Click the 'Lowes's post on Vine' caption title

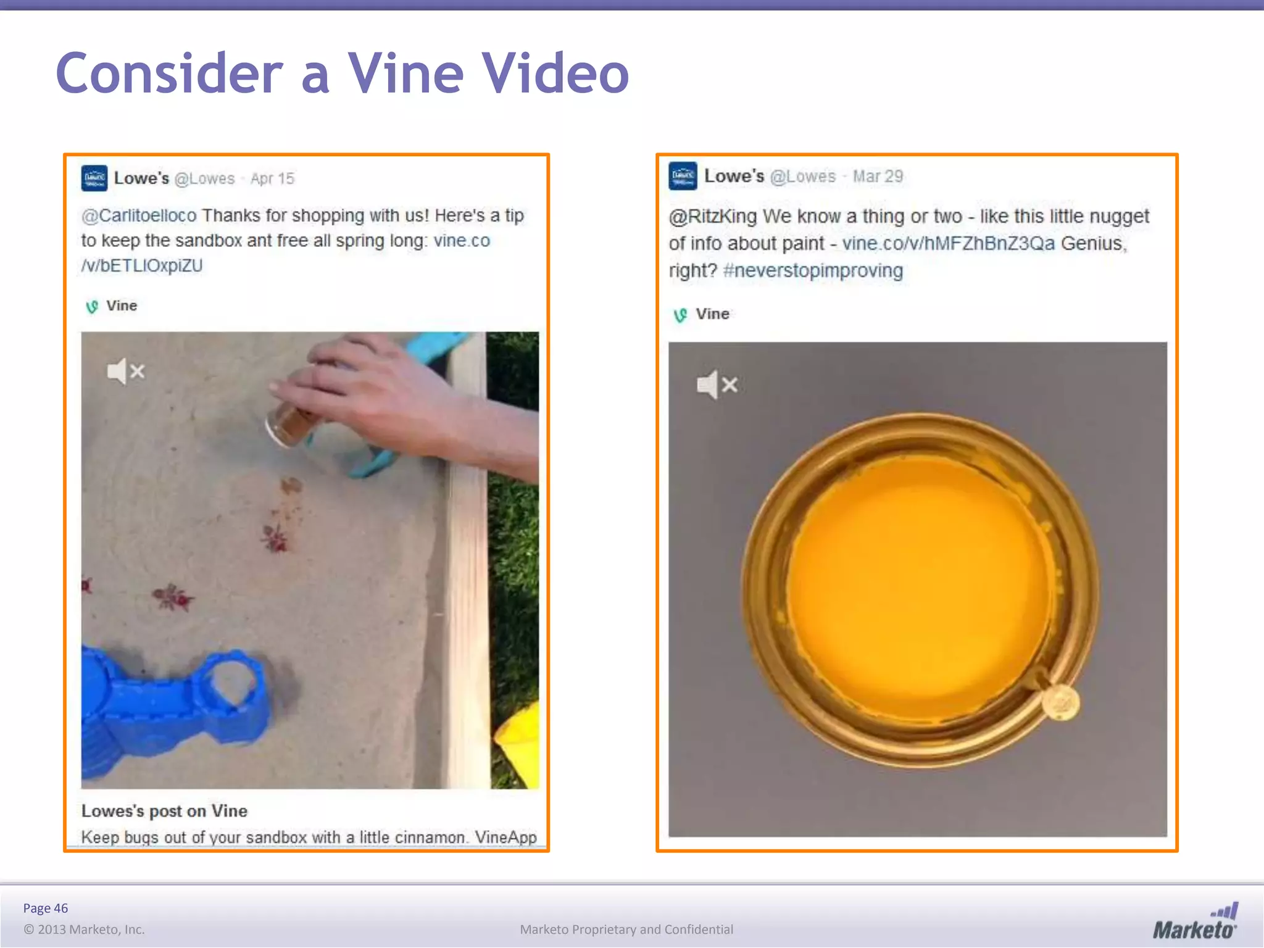[164, 811]
